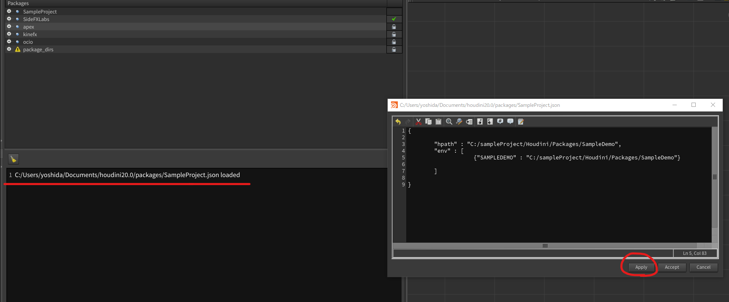729x302 pixels.
Task: Click the Copy icon in editor toolbar
Action: tap(429, 122)
